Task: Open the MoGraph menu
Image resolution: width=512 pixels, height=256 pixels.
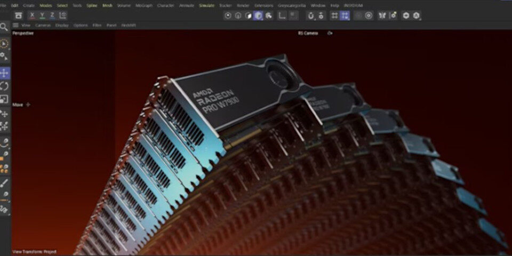Action: point(143,5)
